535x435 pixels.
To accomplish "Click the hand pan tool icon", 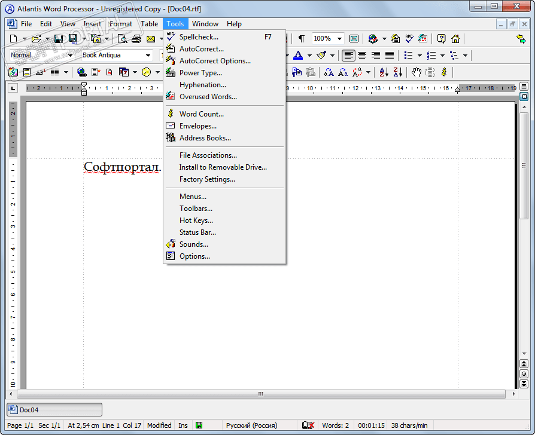I will tap(417, 72).
